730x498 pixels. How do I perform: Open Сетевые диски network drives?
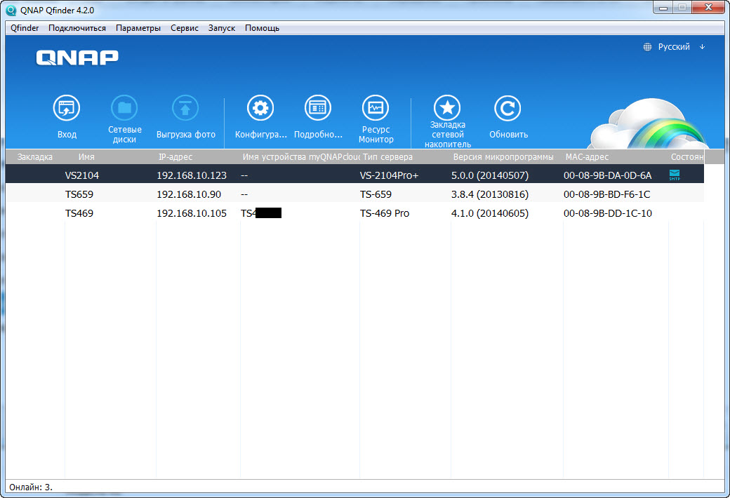pos(124,108)
